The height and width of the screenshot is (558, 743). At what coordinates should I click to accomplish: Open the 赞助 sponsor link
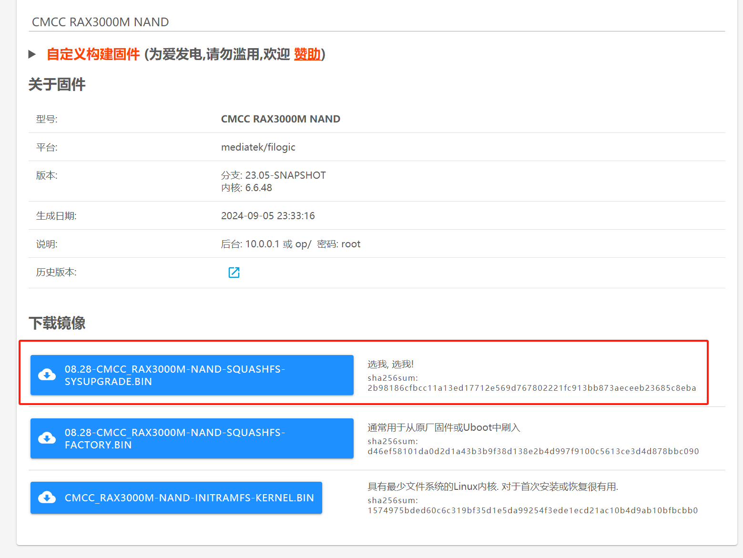pos(307,54)
